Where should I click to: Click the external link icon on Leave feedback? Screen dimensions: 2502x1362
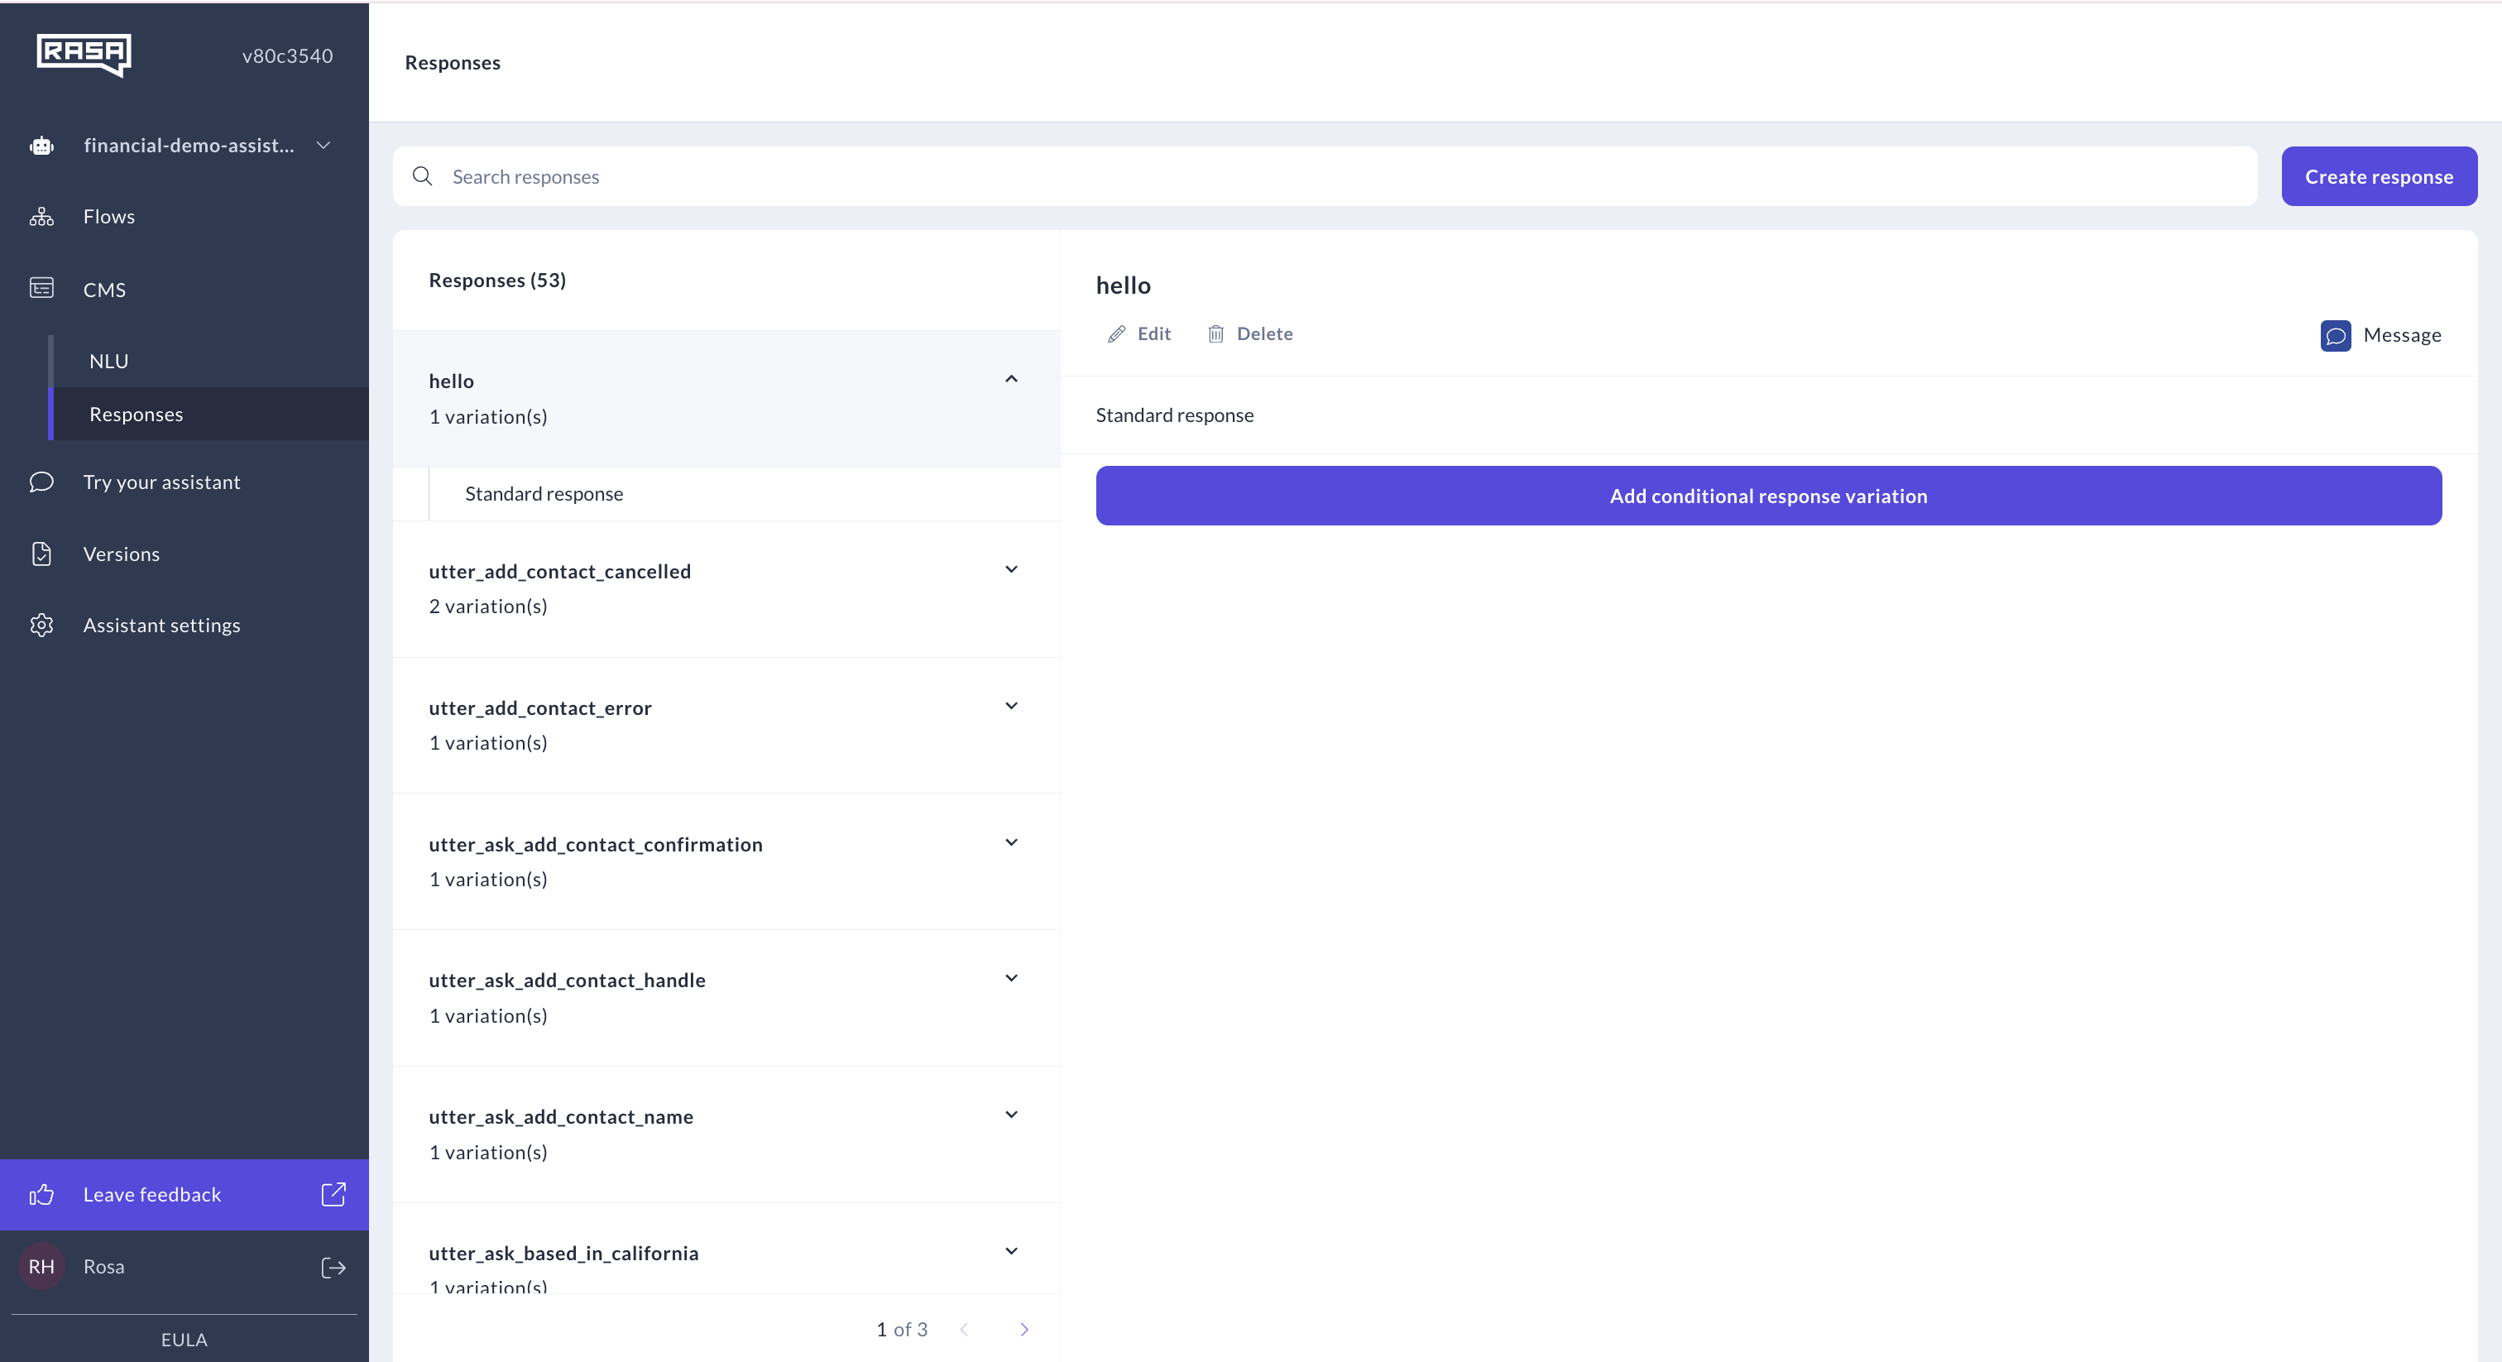(333, 1195)
